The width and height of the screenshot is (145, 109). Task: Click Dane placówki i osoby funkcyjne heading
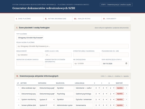point(34,28)
